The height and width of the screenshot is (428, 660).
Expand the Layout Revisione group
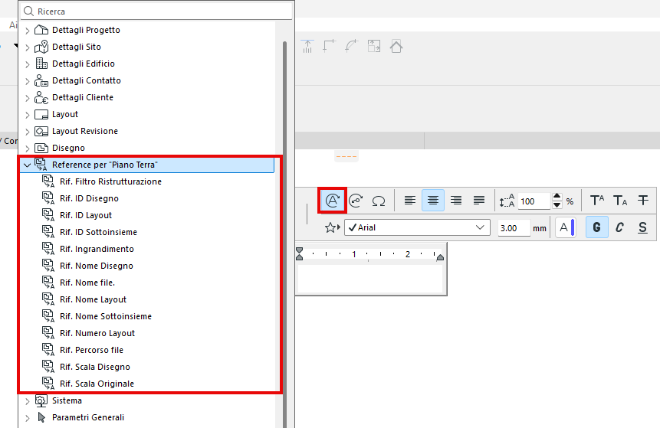click(28, 131)
